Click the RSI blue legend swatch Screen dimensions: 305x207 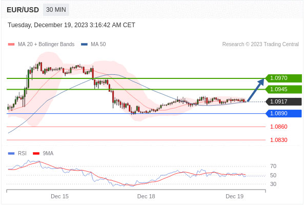point(11,153)
